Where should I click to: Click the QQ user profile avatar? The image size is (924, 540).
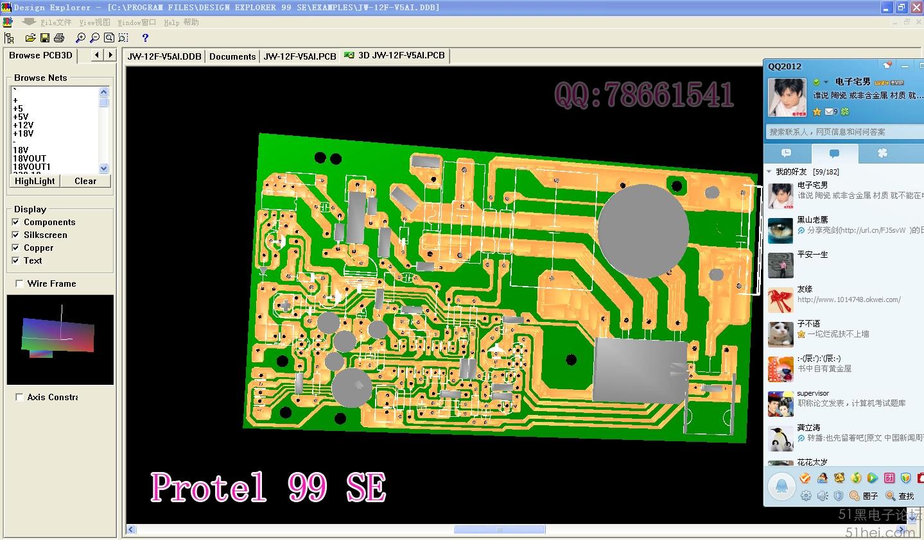coord(787,97)
